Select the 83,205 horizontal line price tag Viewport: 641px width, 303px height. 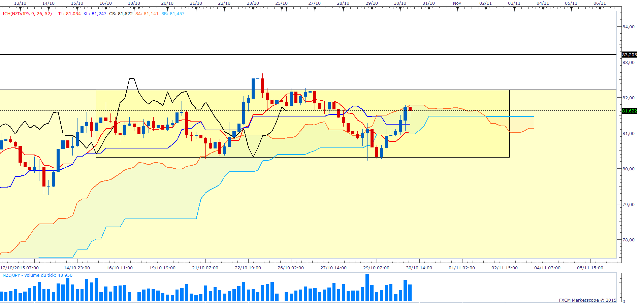point(629,55)
